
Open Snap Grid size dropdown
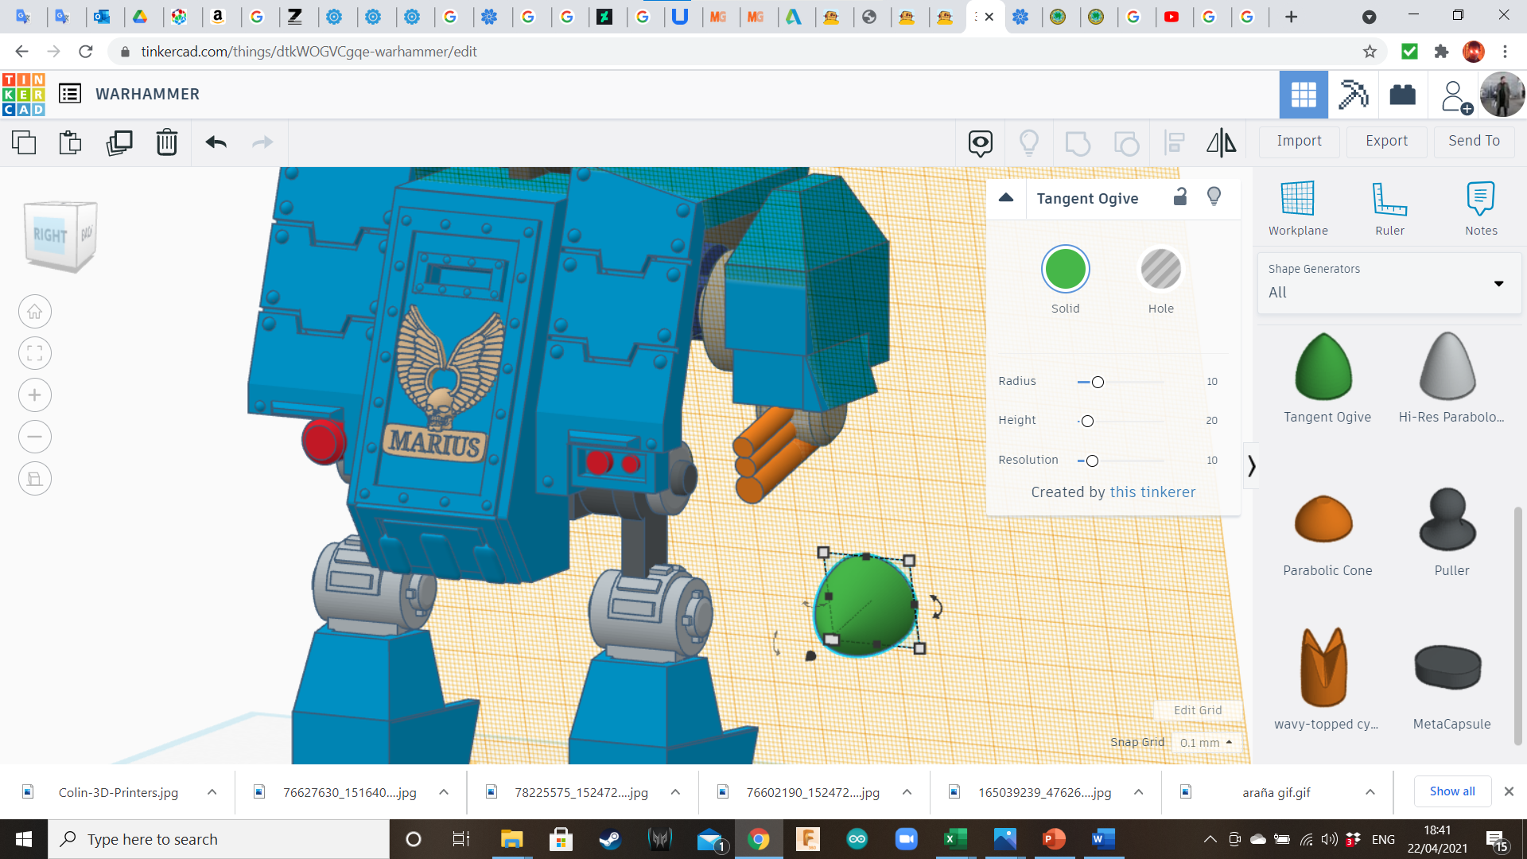pyautogui.click(x=1206, y=742)
